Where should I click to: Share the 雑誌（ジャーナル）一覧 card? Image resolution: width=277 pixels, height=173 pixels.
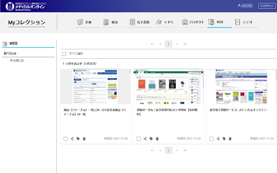[72, 139]
